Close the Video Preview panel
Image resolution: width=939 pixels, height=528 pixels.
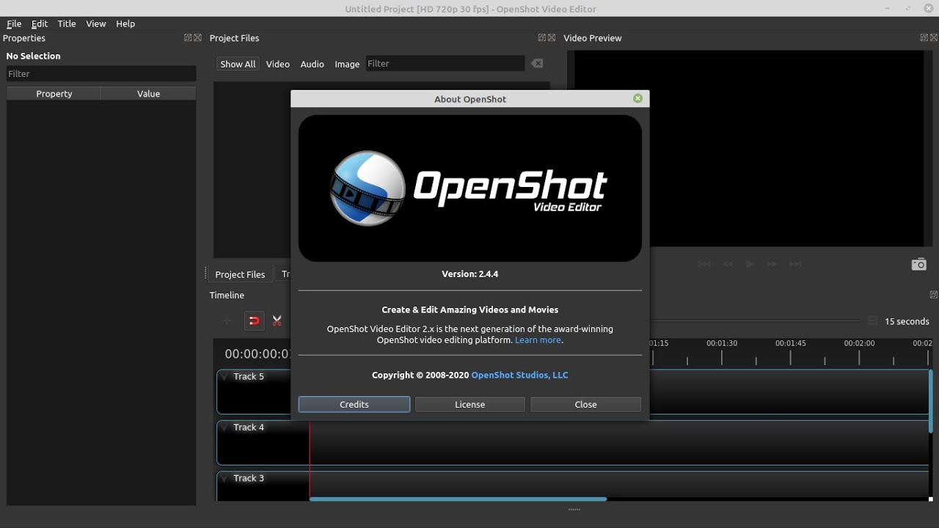coord(934,38)
